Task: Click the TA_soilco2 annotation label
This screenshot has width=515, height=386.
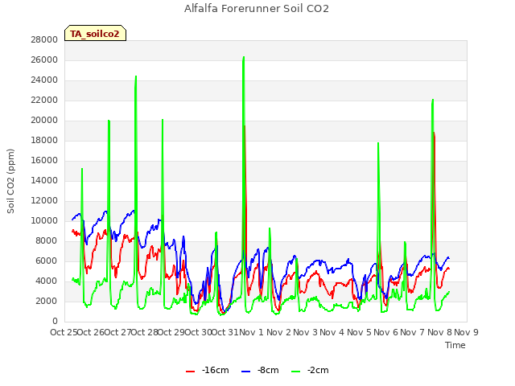Action: pos(95,33)
